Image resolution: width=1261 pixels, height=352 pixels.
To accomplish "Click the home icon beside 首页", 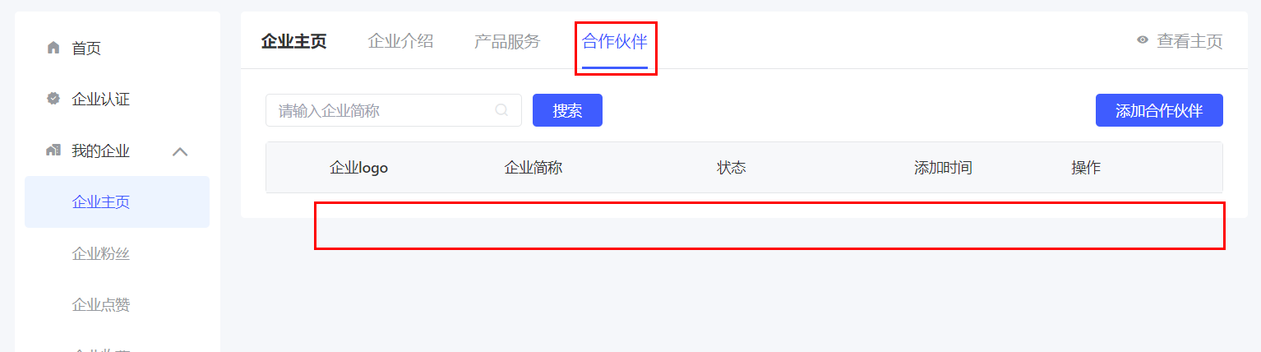I will [53, 48].
